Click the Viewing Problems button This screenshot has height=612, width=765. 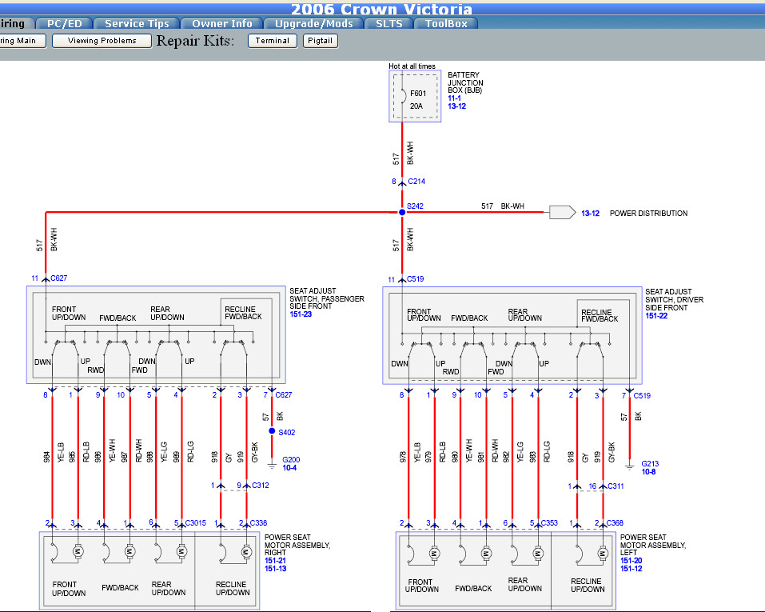pyautogui.click(x=102, y=41)
